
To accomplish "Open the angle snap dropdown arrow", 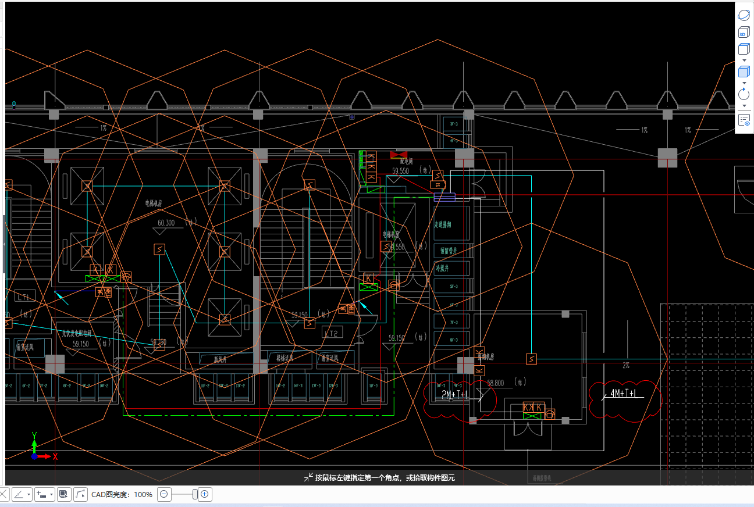I will click(x=29, y=495).
